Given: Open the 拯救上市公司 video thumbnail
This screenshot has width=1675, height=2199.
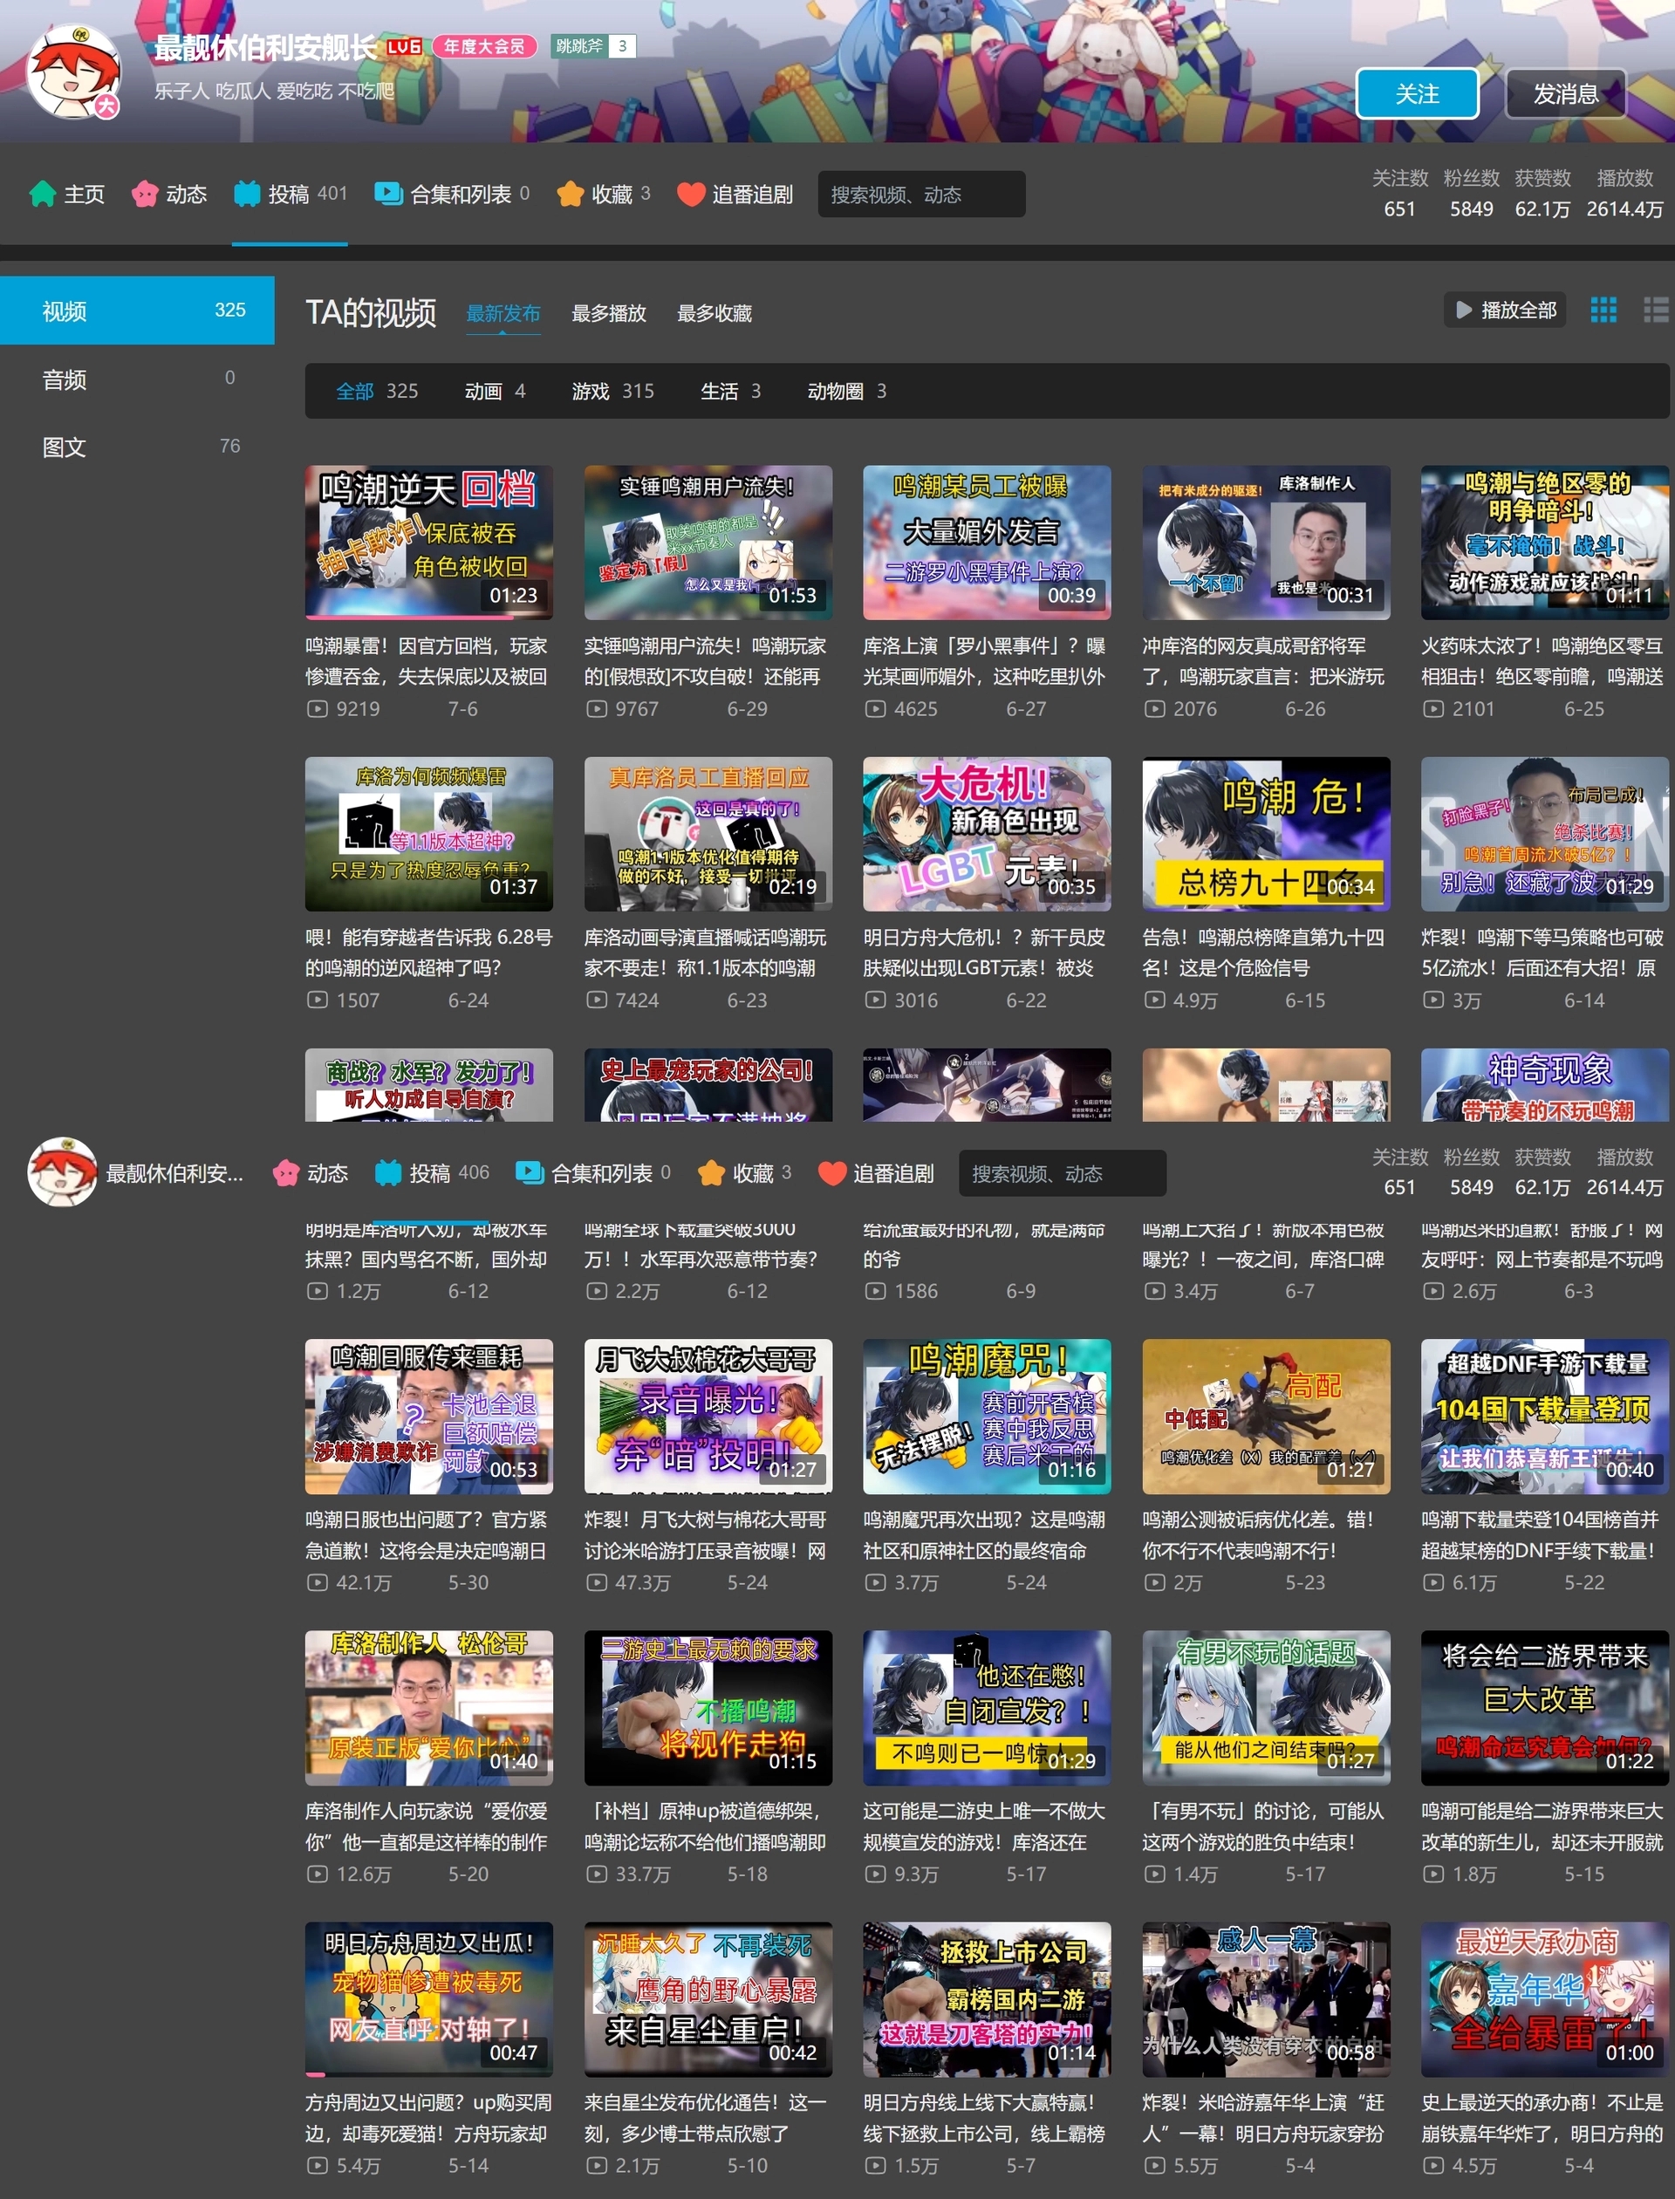Looking at the screenshot, I should coord(987,1998).
